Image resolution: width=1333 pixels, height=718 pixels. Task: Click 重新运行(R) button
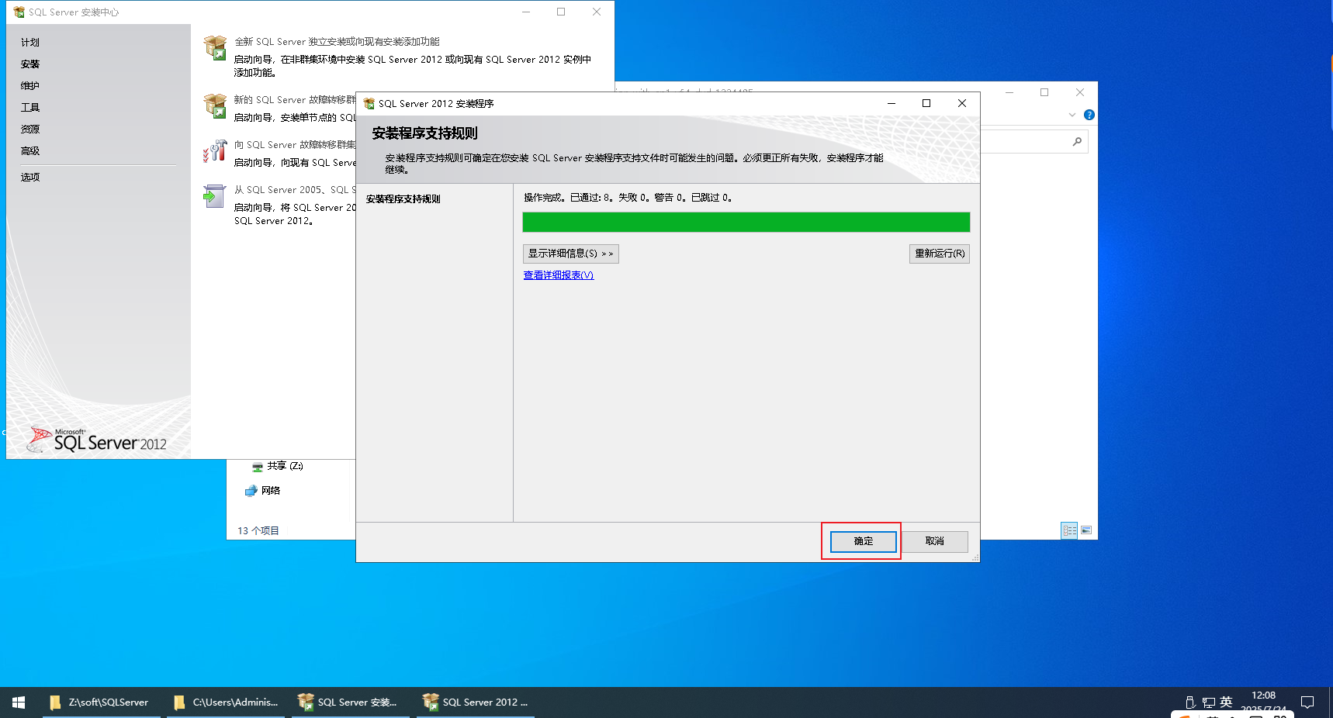point(939,254)
